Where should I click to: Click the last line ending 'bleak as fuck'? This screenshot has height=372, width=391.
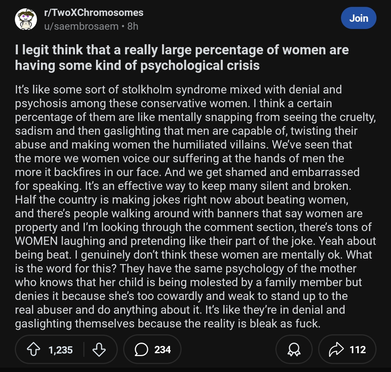[x=167, y=323]
